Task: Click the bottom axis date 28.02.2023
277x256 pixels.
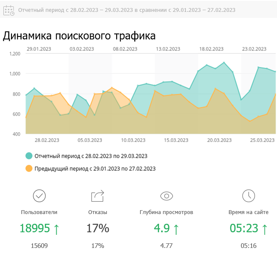Action: [x=47, y=140]
